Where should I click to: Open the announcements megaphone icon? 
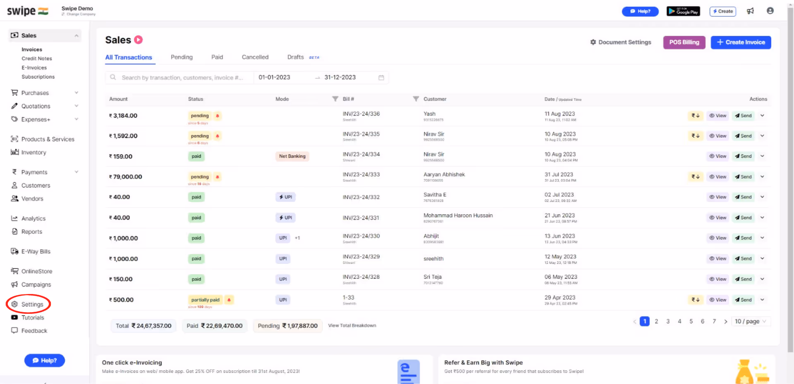(750, 11)
